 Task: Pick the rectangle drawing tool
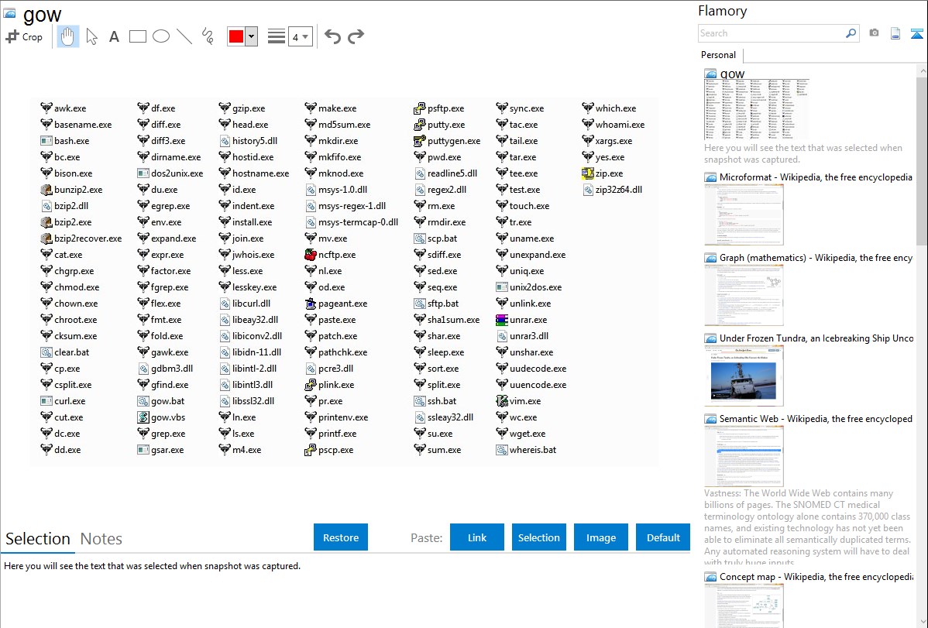[x=137, y=36]
